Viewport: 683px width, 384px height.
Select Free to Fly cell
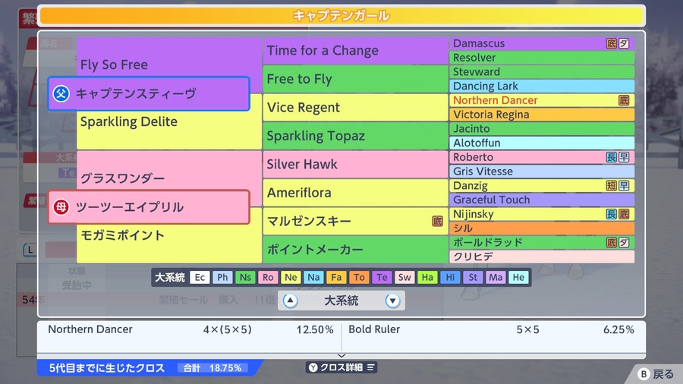[355, 79]
